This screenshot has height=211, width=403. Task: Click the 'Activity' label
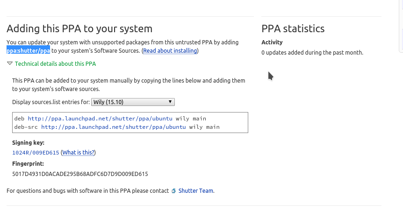coord(272,42)
